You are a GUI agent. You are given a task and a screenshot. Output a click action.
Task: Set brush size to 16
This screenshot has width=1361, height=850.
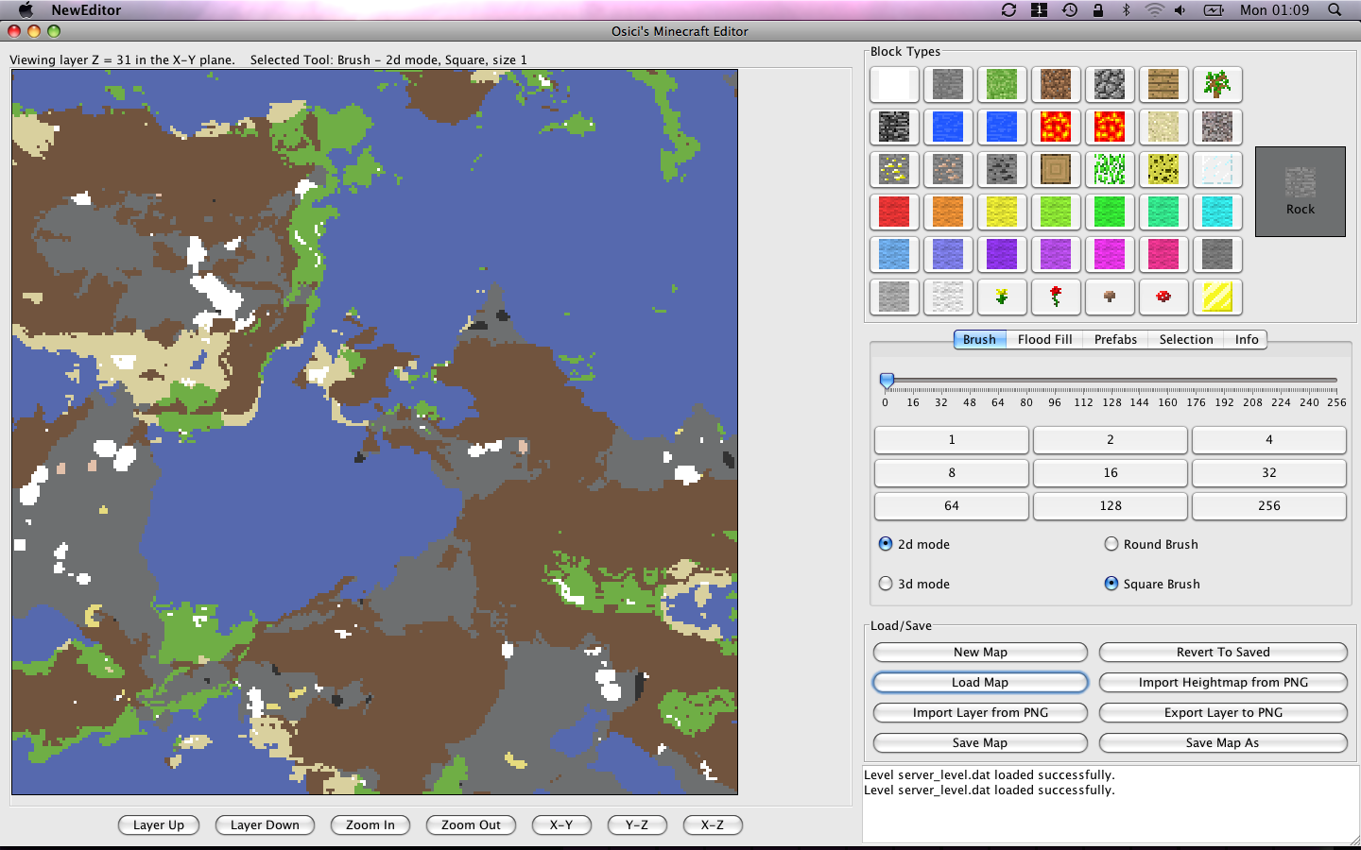coord(1111,472)
